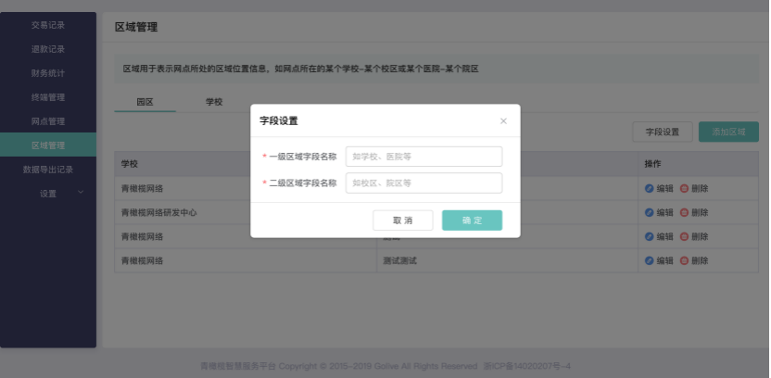Focus the 二级区域字段名称 input field
This screenshot has height=378, width=771.
click(423, 183)
